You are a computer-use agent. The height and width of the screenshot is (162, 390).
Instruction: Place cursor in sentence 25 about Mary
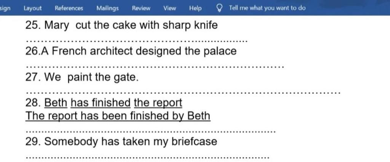pos(121,26)
